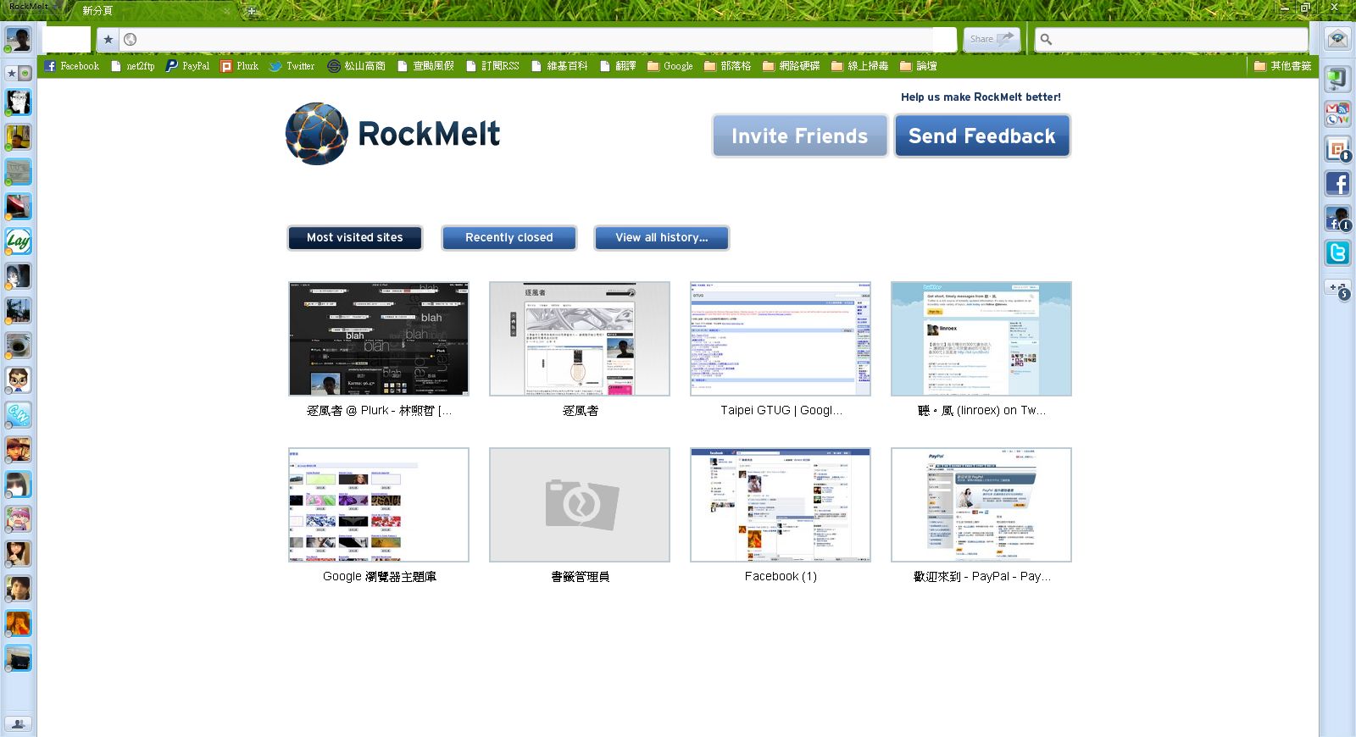This screenshot has height=737, width=1356.
Task: Open the Google 瀏覽器主題庫 thumbnail
Action: 379,505
